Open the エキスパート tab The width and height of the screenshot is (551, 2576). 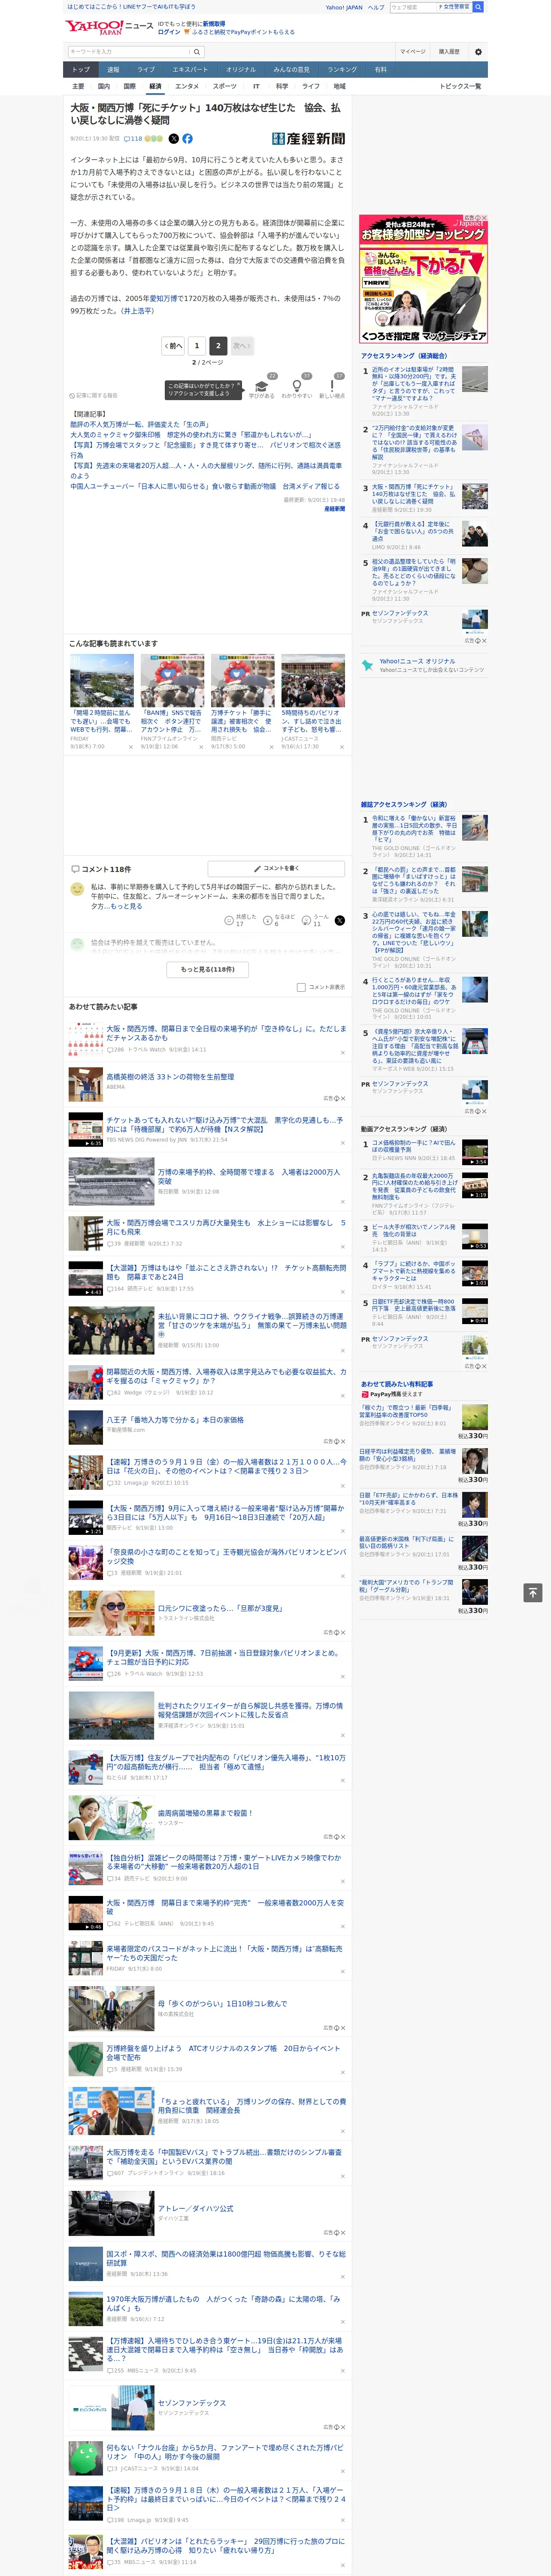190,70
